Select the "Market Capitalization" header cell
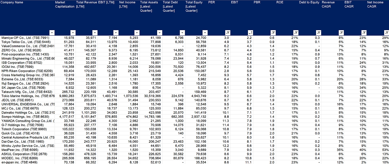389x164 pixels. 65,18
